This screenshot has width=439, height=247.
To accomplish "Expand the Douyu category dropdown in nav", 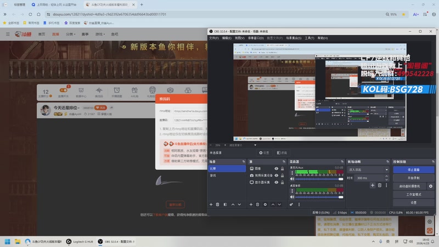I will (x=71, y=34).
